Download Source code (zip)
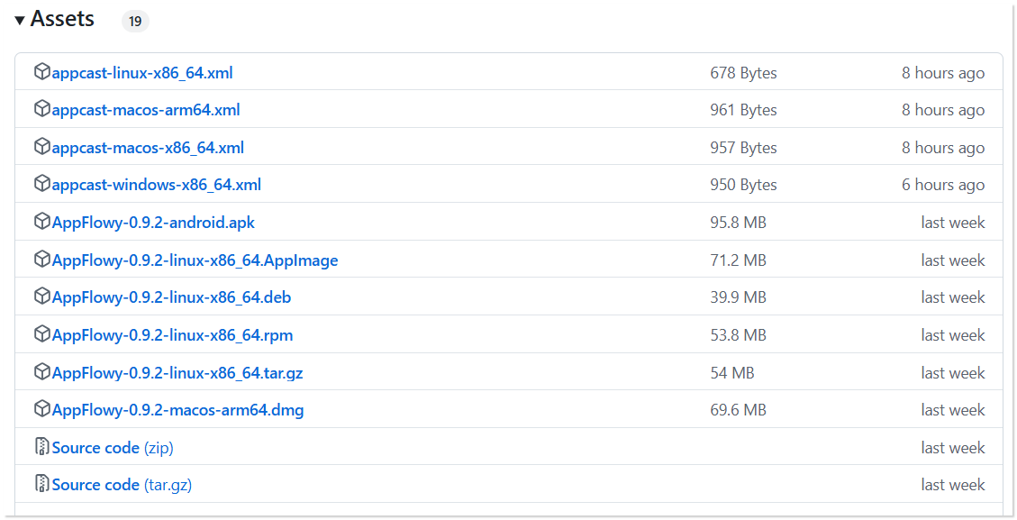The image size is (1017, 520). [113, 448]
